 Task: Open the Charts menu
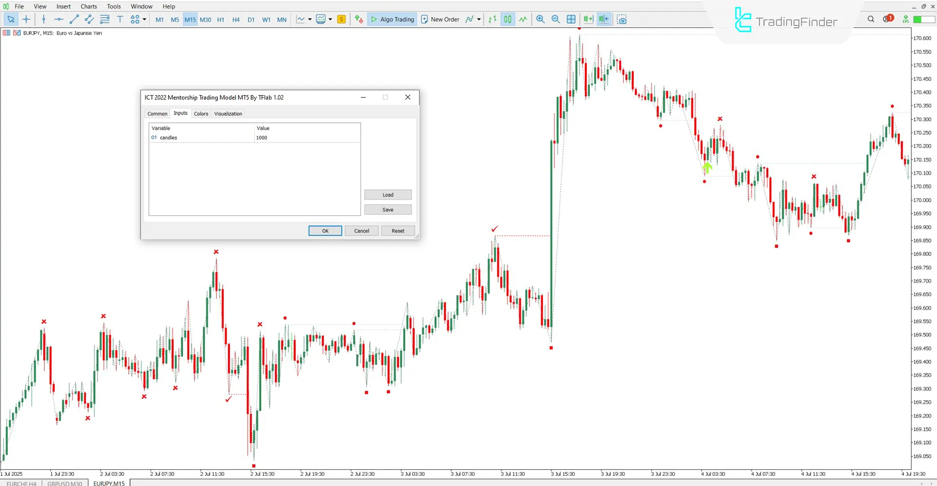pyautogui.click(x=88, y=6)
